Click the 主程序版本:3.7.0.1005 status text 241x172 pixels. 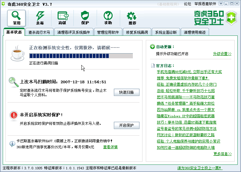tap(22, 168)
